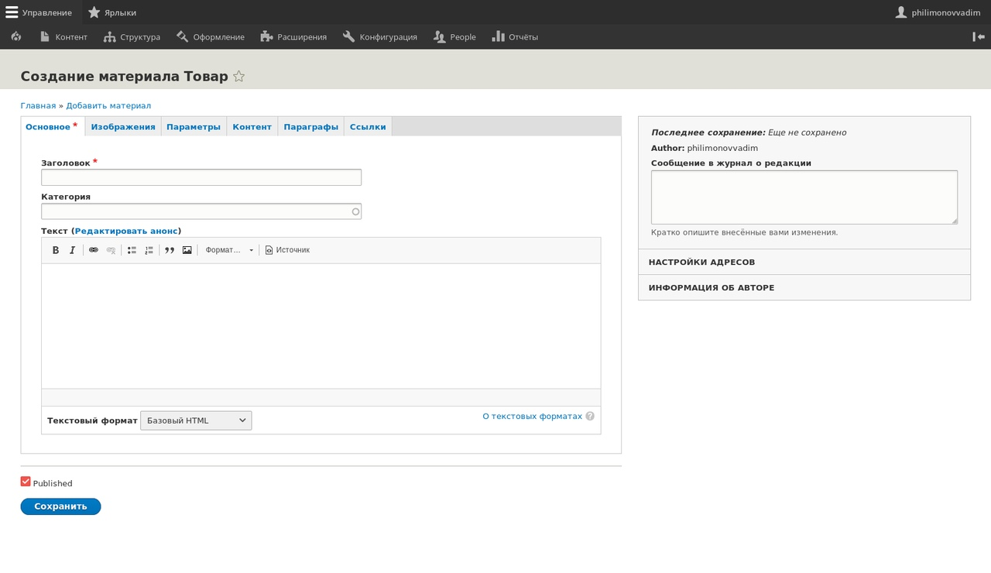Open the Текстовый формат select box

(196, 420)
